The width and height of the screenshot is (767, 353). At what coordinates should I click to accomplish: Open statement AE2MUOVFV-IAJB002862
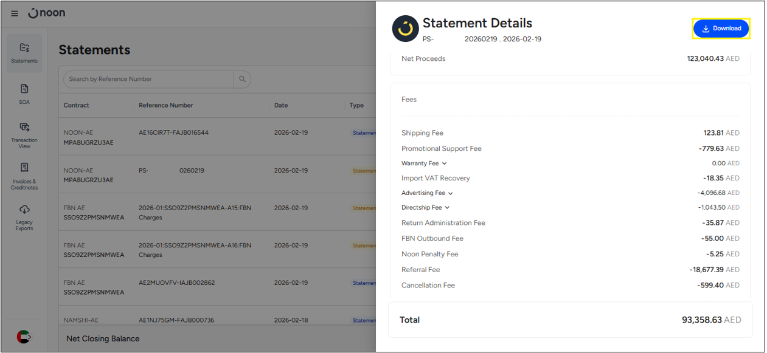click(176, 283)
